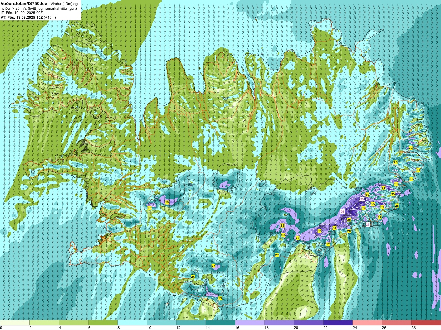Image resolution: width=441 pixels, height=330 pixels.
Task: Click the yellow gust label 30
Action: pos(367,195)
